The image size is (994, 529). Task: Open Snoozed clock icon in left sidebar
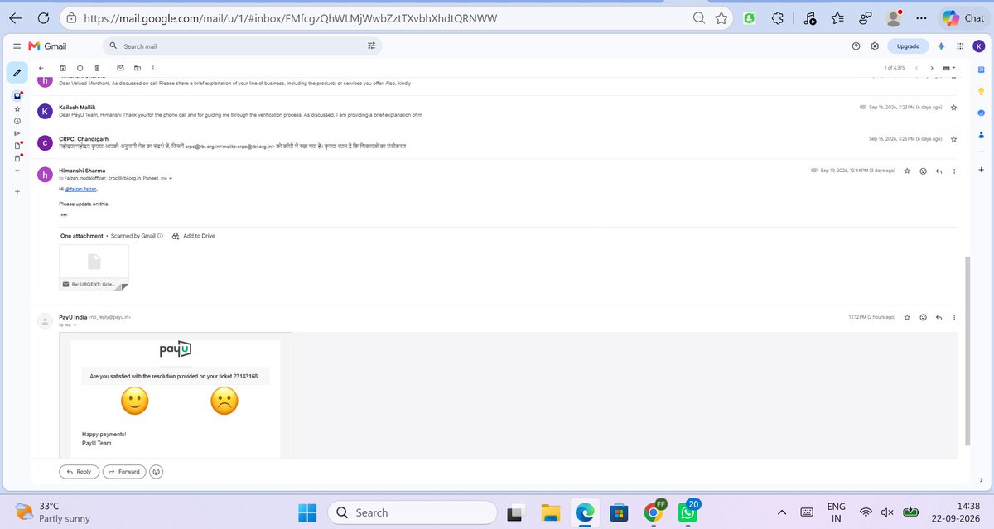point(17,121)
